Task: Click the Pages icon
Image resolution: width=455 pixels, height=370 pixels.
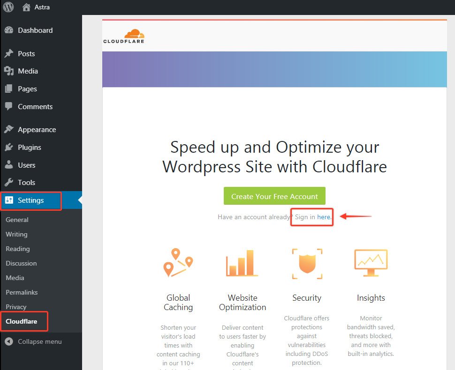Action: [x=9, y=89]
